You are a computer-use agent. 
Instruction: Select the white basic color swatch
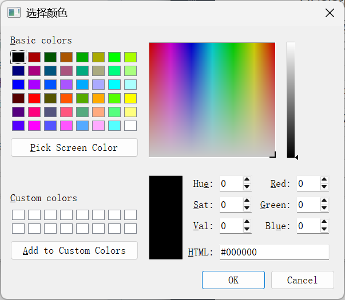[130, 126]
